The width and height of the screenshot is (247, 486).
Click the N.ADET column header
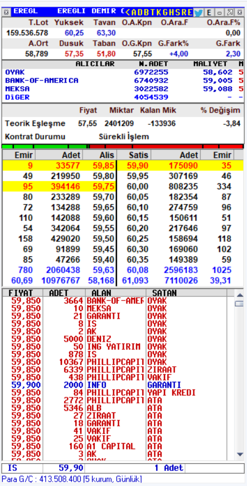click(153, 64)
